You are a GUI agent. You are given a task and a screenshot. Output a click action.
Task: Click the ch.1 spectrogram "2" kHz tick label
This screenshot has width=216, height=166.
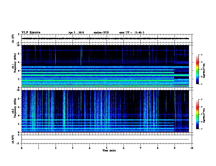click(x=19, y=79)
